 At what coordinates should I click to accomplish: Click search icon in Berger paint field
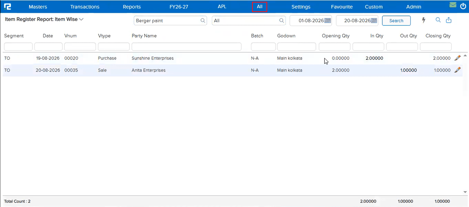click(x=203, y=20)
